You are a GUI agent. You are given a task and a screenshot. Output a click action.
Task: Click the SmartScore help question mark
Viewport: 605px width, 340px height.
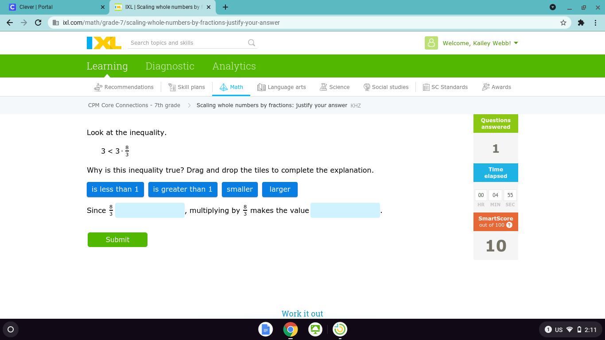pos(509,225)
